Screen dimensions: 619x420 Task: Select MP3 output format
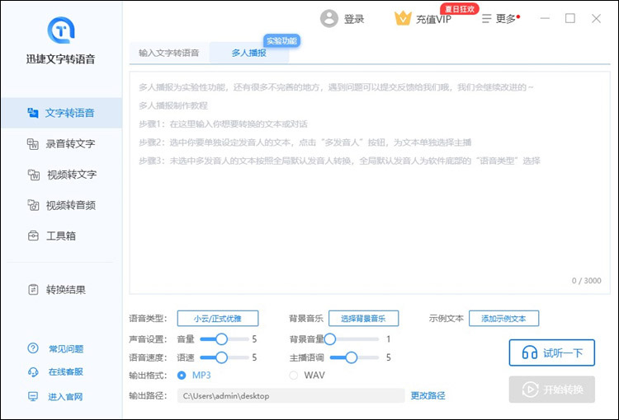pyautogui.click(x=182, y=375)
